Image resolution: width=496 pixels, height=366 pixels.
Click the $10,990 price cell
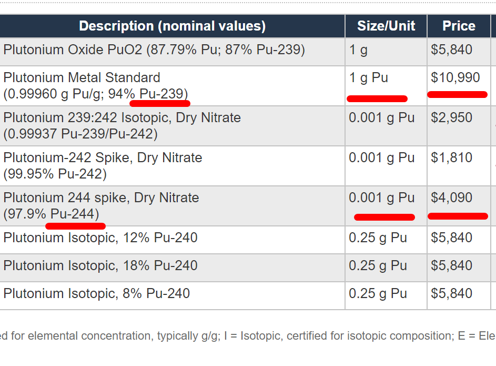pyautogui.click(x=455, y=78)
